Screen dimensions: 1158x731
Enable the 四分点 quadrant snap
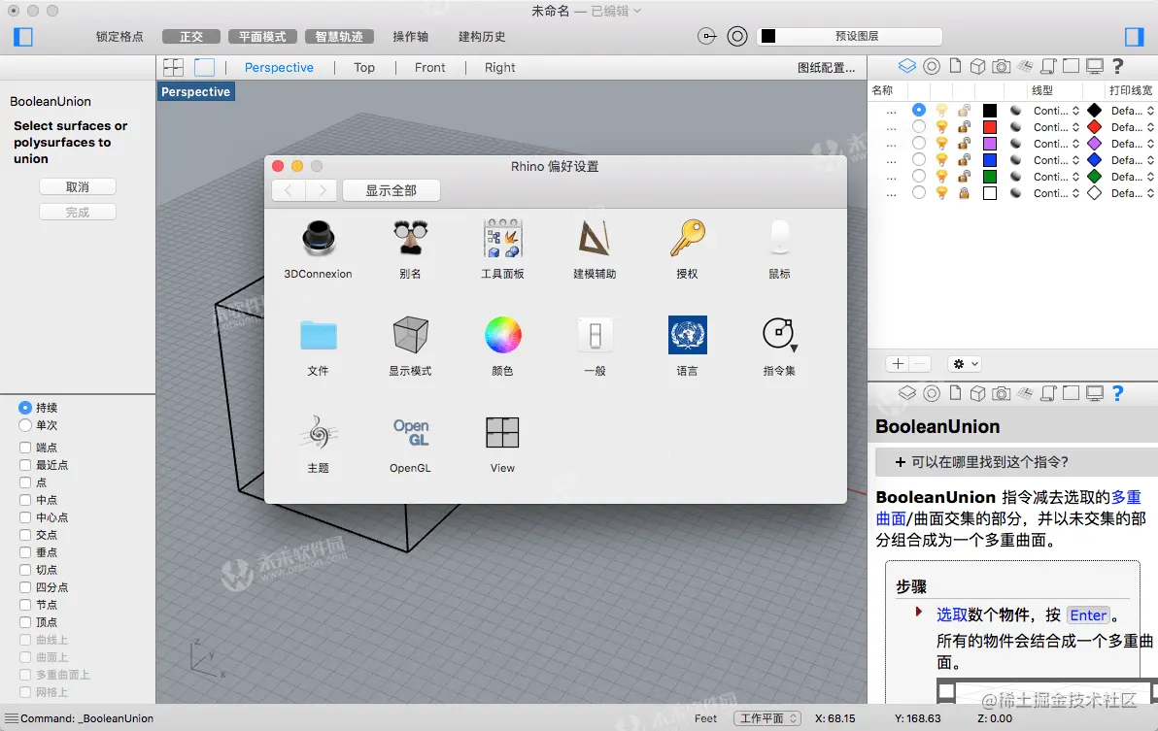25,587
